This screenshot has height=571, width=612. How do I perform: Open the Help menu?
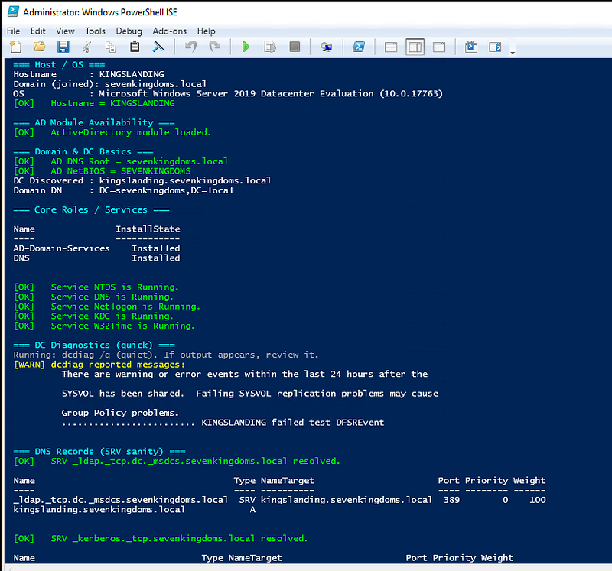pyautogui.click(x=206, y=31)
